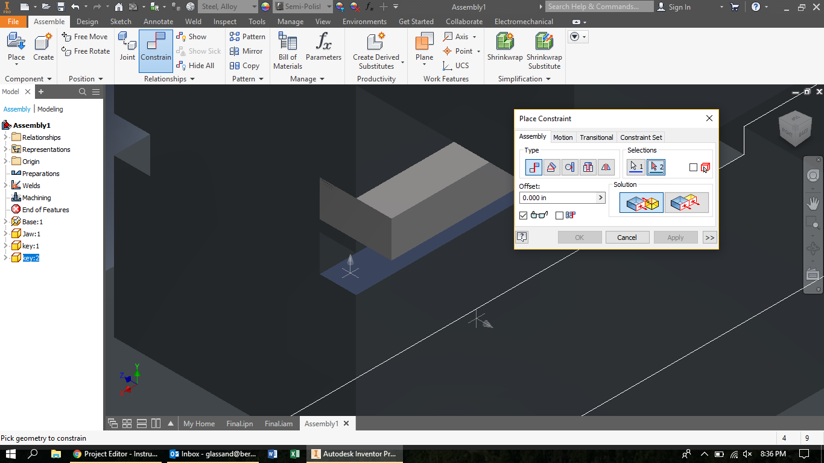
Task: Open the File menu
Action: click(x=13, y=22)
